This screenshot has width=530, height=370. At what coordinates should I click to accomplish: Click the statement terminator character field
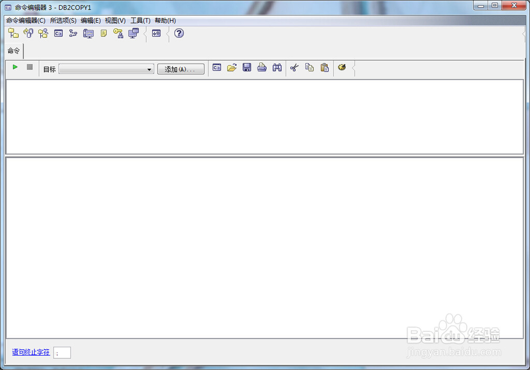pyautogui.click(x=62, y=353)
